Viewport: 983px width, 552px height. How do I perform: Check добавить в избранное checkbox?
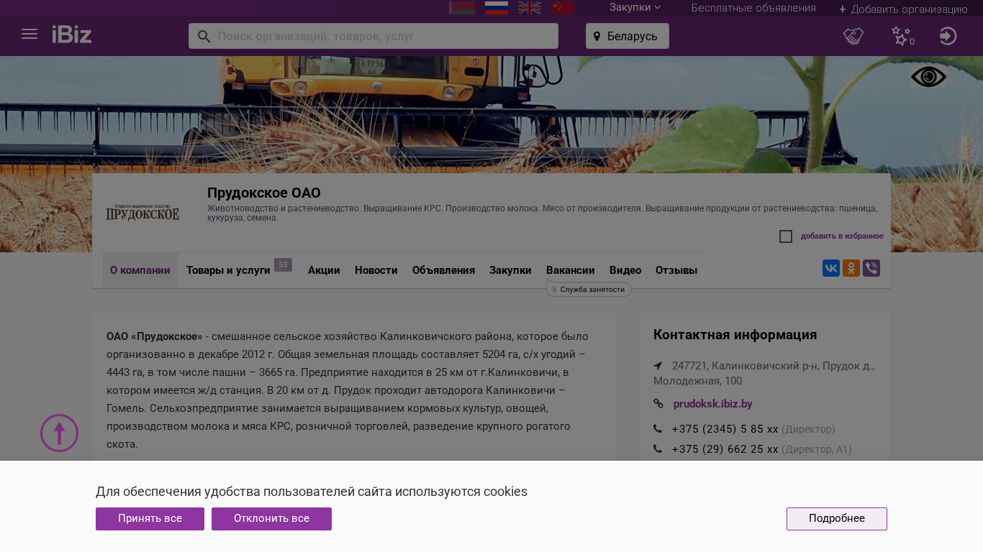pos(786,236)
